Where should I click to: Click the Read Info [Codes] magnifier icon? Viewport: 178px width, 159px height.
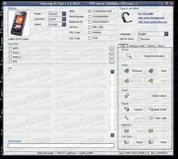tap(129, 56)
